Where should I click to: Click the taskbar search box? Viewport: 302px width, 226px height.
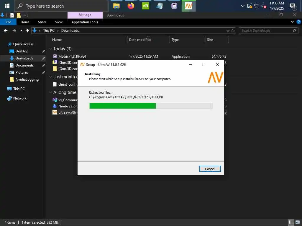[x=61, y=6]
